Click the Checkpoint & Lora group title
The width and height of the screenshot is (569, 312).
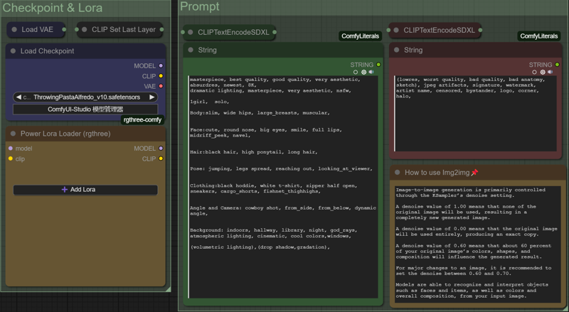[x=53, y=8]
